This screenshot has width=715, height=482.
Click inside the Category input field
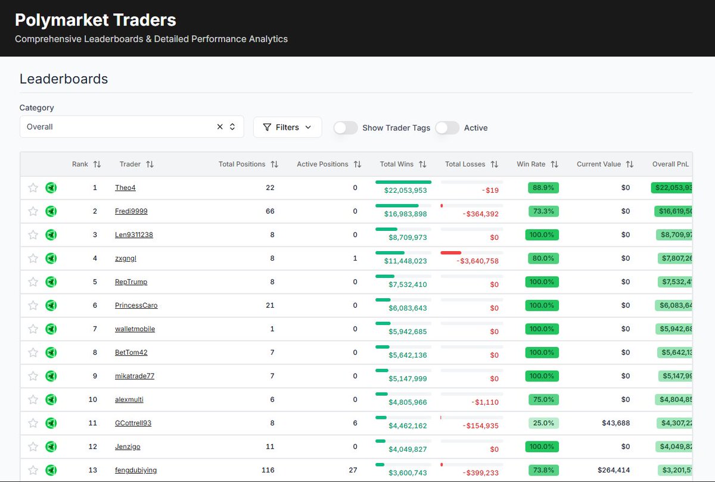119,126
